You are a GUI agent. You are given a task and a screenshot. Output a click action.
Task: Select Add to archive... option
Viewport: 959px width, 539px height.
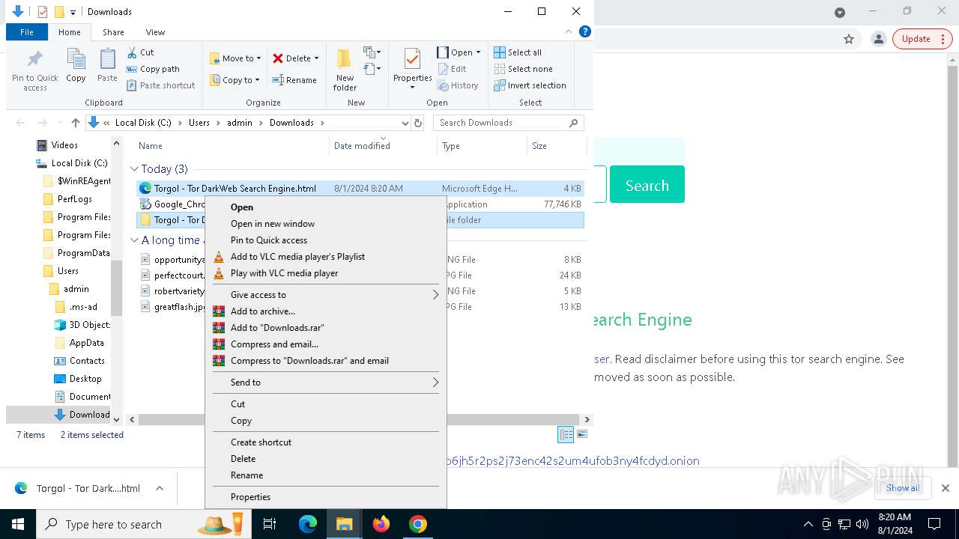(262, 311)
